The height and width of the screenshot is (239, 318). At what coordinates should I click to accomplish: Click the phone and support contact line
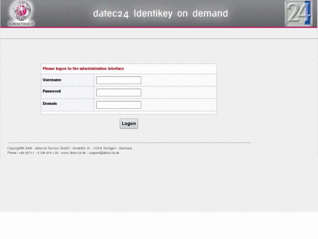click(63, 153)
